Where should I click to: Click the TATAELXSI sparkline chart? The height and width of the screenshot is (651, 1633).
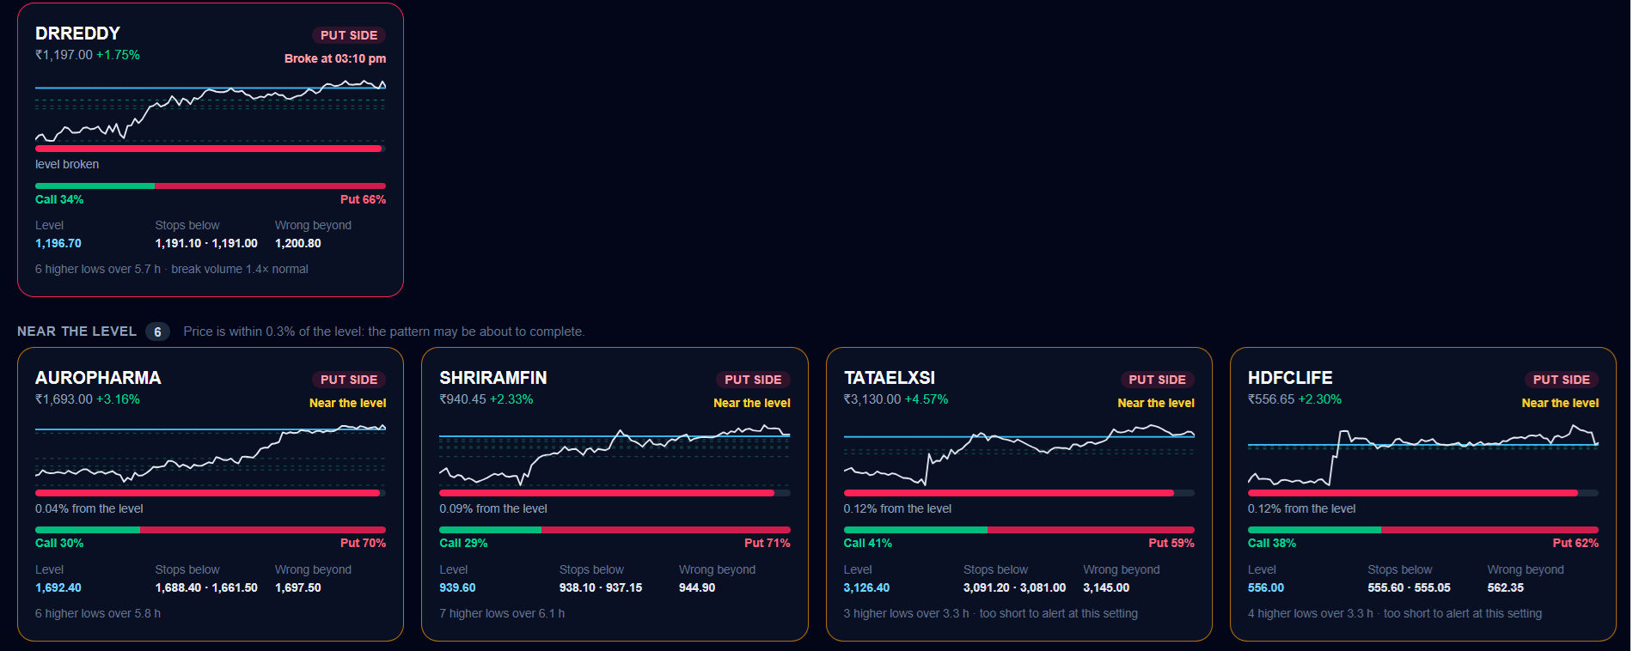point(1019,453)
